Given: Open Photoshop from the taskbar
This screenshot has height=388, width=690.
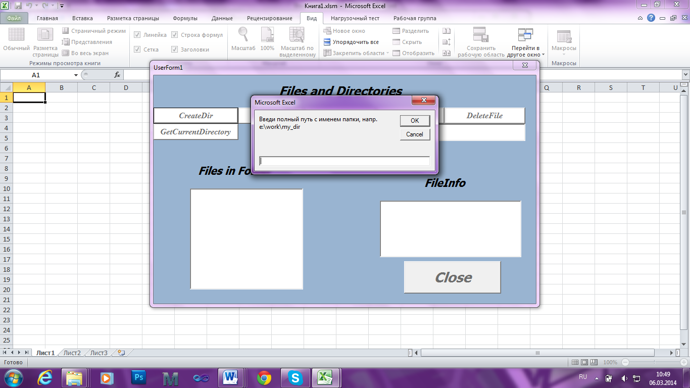Looking at the screenshot, I should pyautogui.click(x=138, y=377).
